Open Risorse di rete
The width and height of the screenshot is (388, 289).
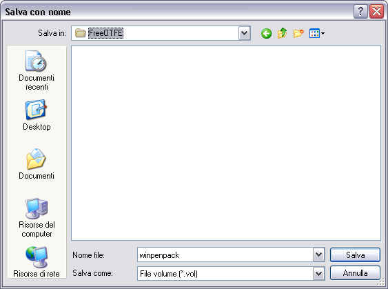[37, 262]
